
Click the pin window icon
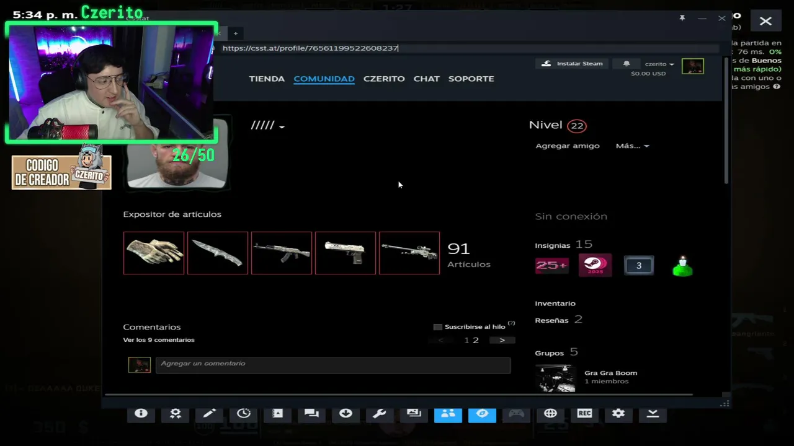tap(682, 19)
